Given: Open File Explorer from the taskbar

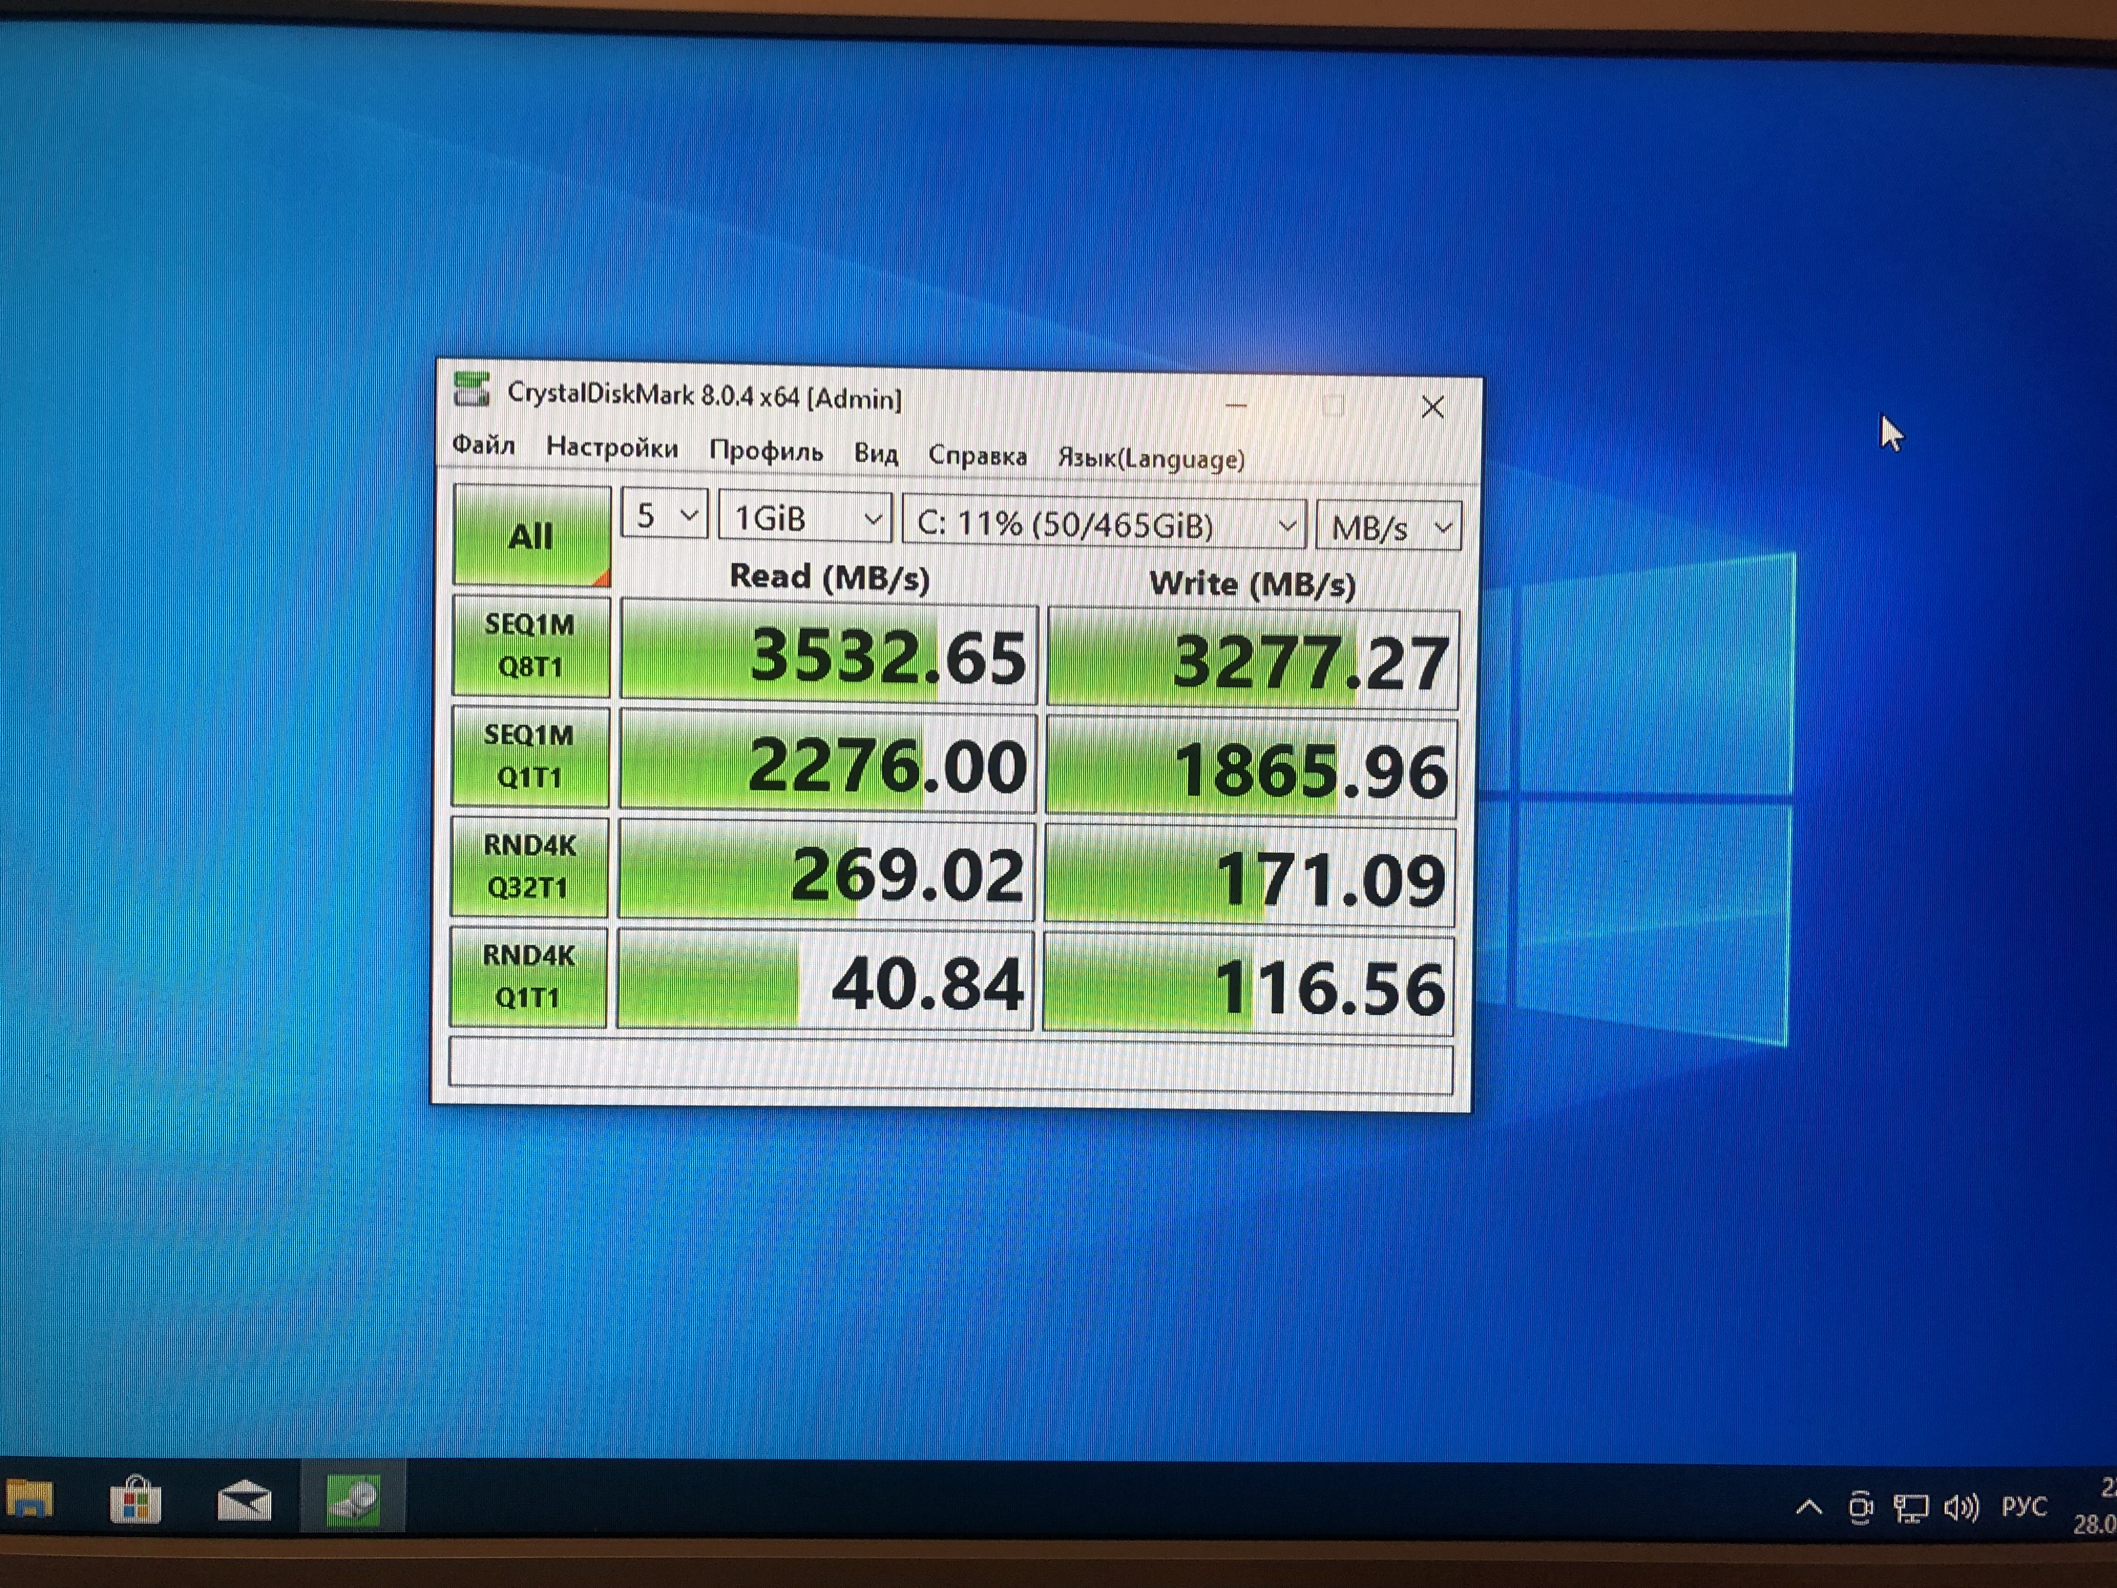Looking at the screenshot, I should [x=30, y=1498].
